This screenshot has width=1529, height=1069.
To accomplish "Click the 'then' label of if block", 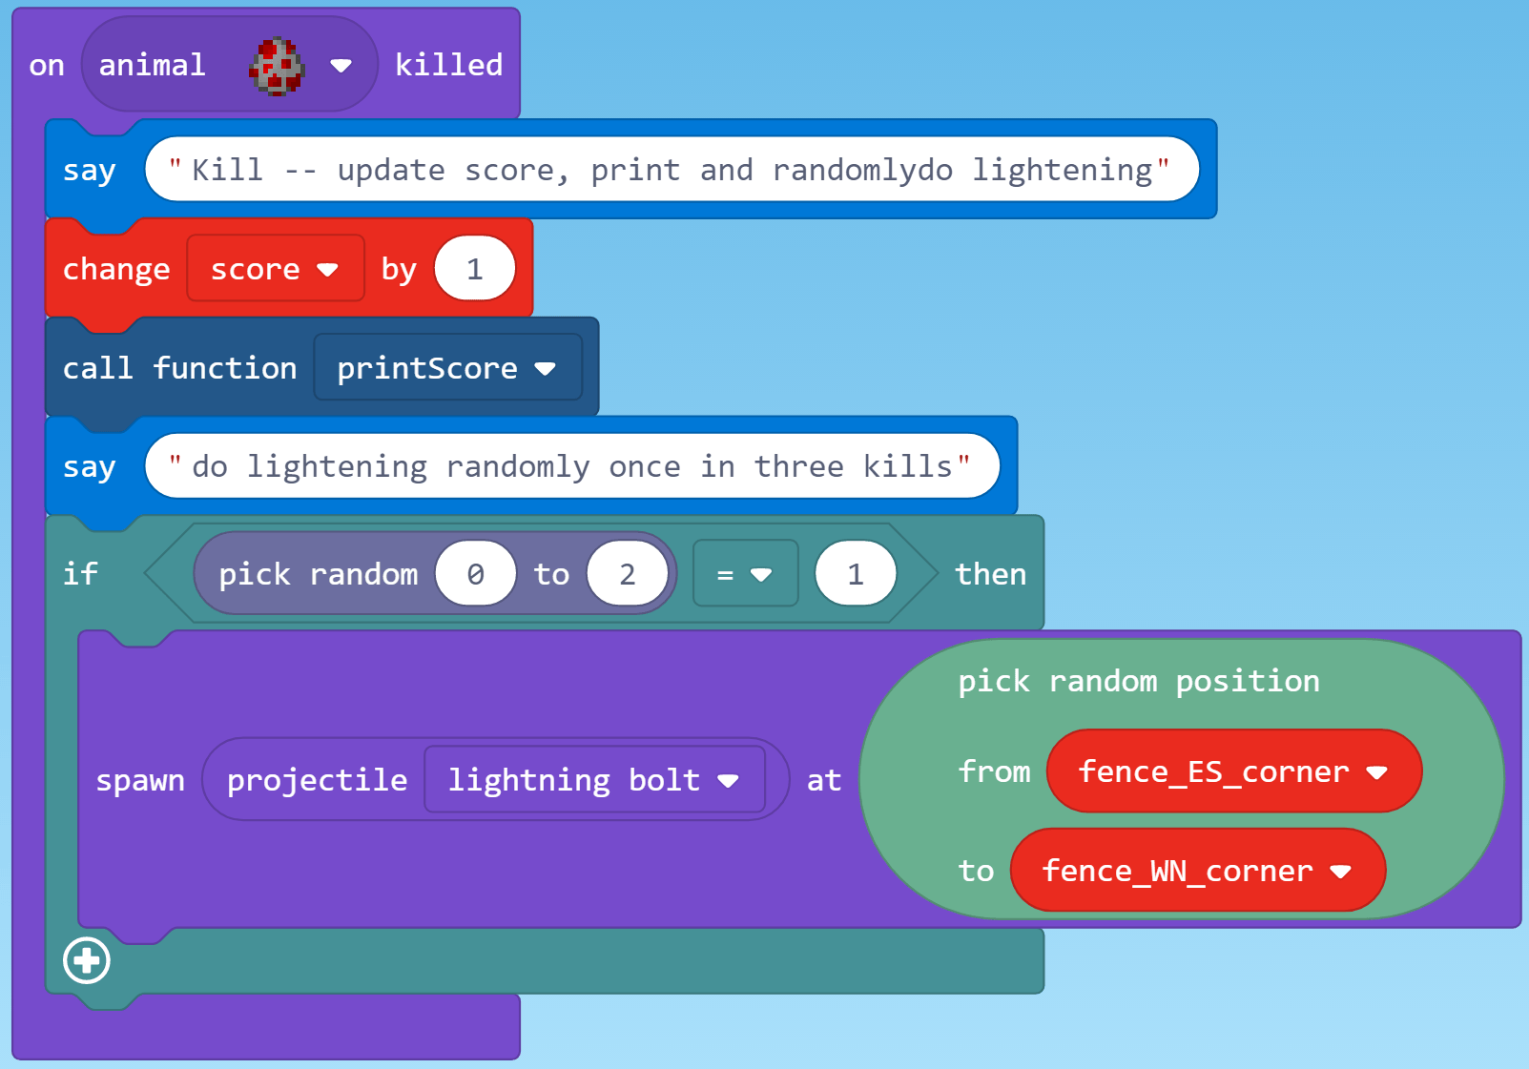I will click(x=990, y=574).
